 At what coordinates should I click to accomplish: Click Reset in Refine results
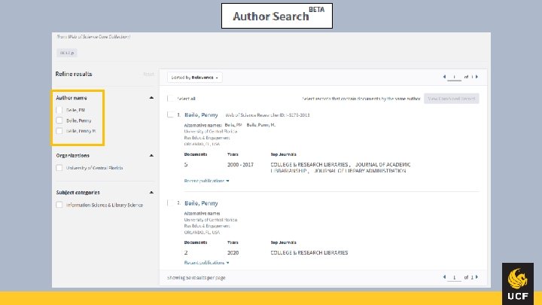pos(148,74)
